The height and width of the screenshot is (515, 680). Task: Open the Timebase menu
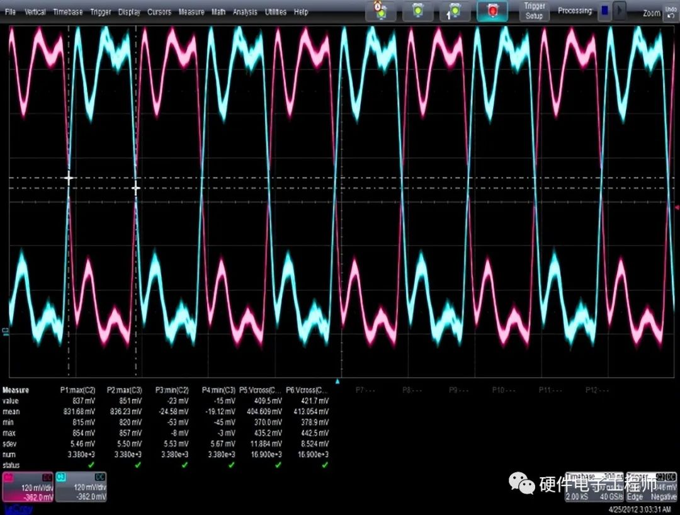click(67, 11)
